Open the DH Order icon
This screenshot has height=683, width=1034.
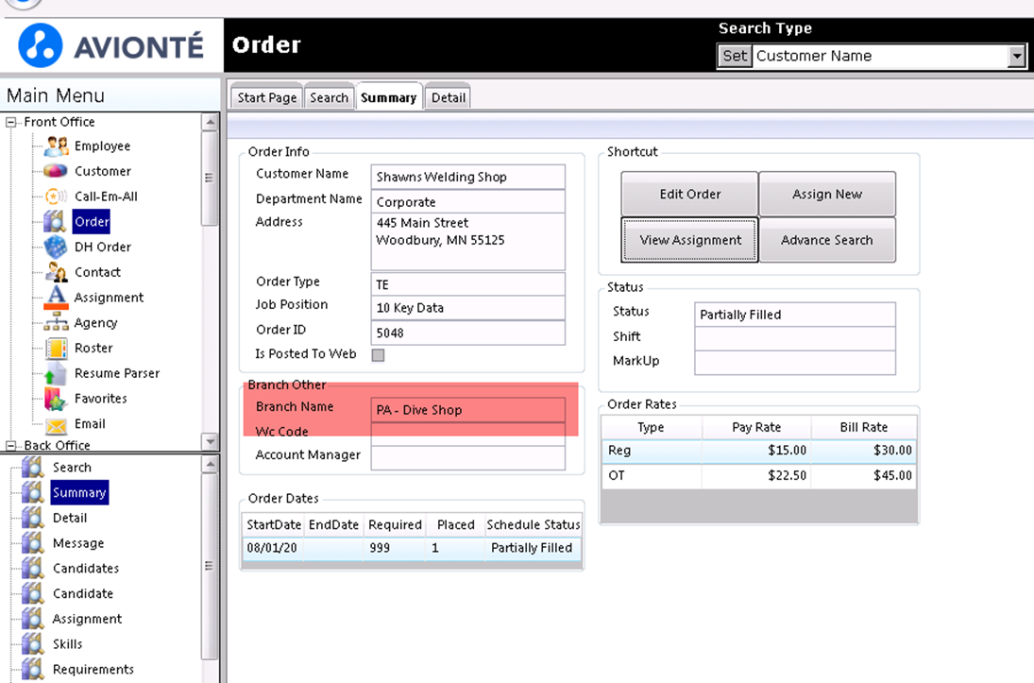coord(56,247)
